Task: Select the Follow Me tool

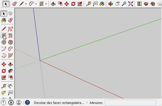Action: (11, 71)
